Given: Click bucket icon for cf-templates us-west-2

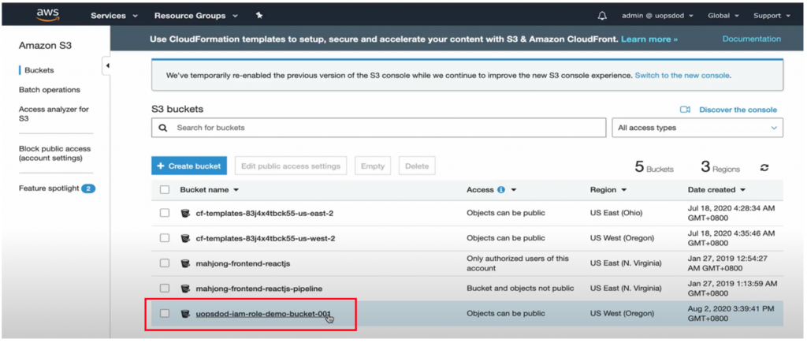Looking at the screenshot, I should [x=185, y=238].
